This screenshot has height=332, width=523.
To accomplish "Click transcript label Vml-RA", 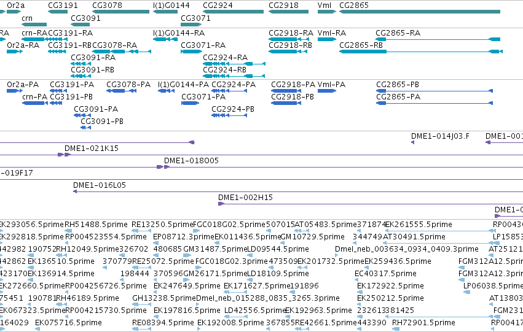I will tap(332, 33).
